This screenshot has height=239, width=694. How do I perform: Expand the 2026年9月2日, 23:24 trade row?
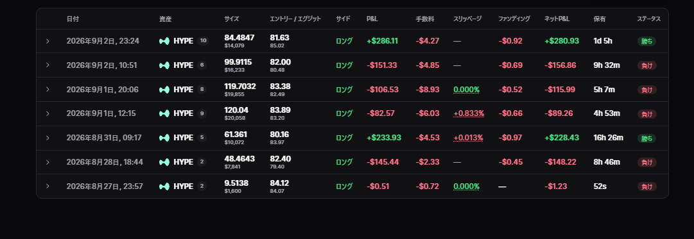click(x=48, y=41)
